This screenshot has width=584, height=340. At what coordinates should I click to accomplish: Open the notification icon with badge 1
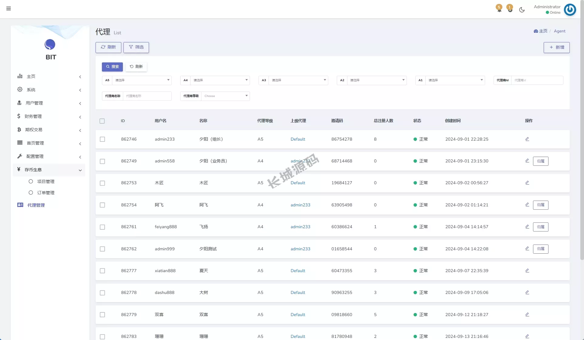pos(510,8)
